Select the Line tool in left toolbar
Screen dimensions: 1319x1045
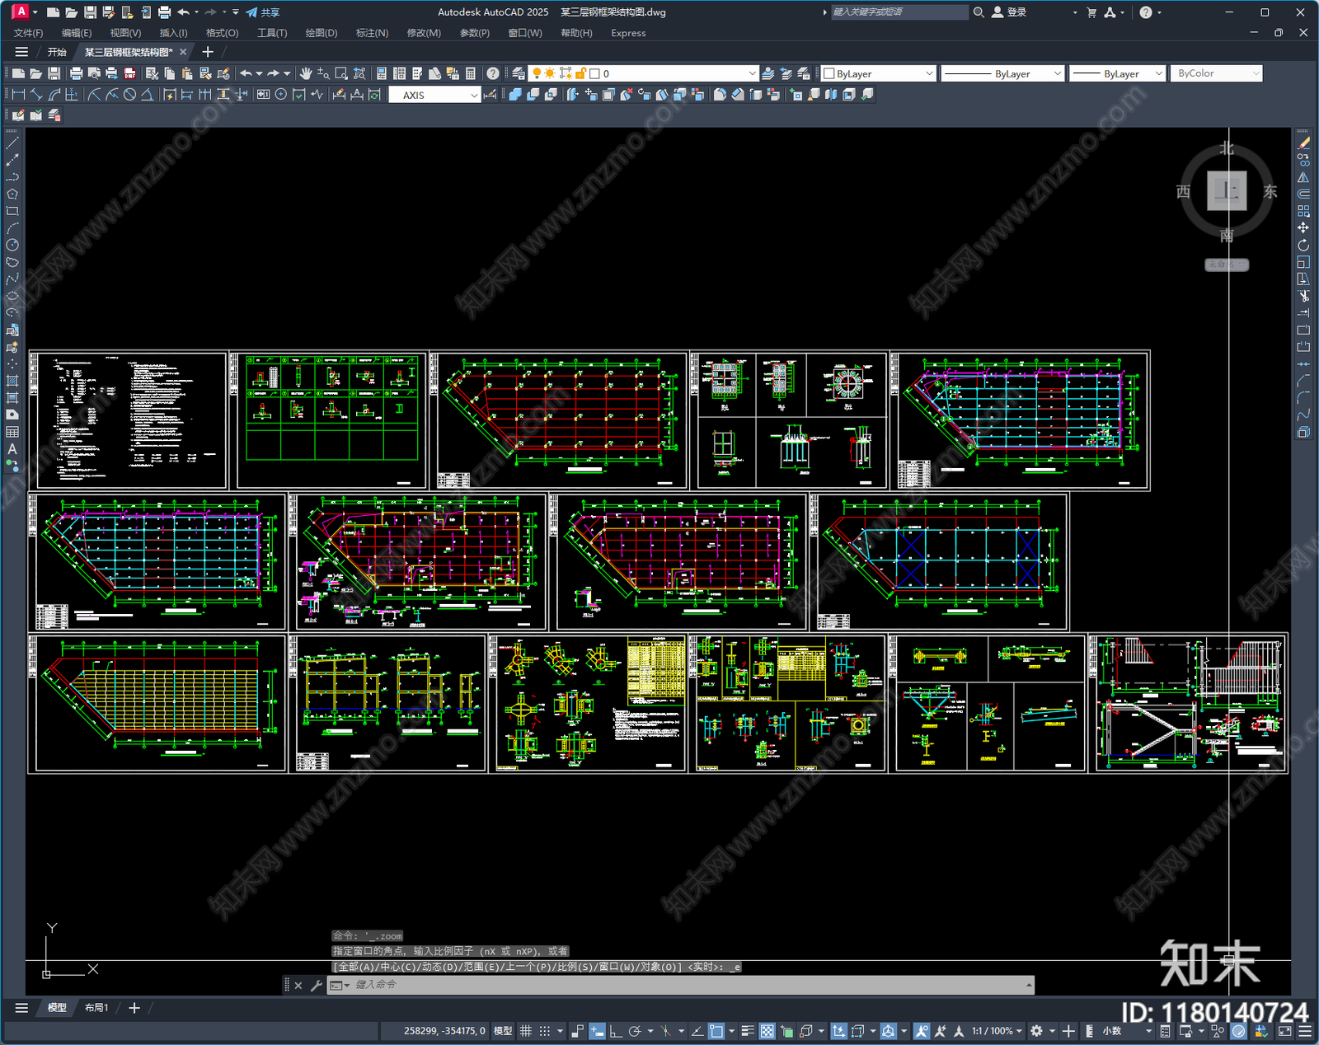12,143
